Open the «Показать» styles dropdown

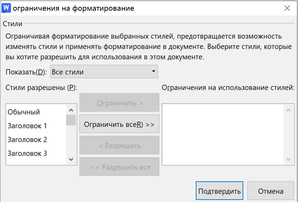click(103, 72)
